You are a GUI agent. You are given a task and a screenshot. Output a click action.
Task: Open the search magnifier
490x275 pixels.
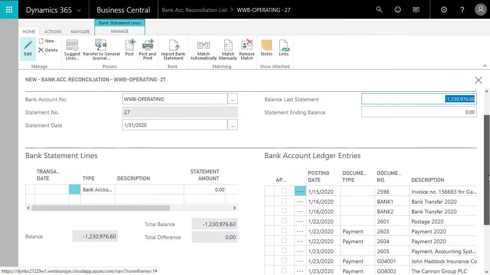(379, 10)
